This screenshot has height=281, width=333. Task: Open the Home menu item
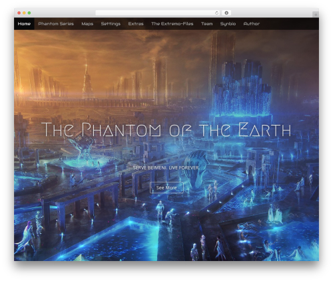(24, 24)
